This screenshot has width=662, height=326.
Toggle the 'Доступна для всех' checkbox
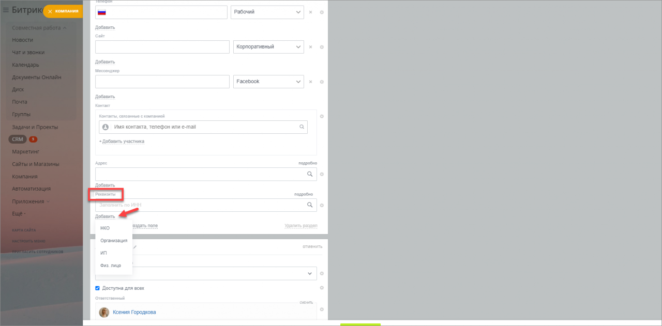tap(98, 288)
